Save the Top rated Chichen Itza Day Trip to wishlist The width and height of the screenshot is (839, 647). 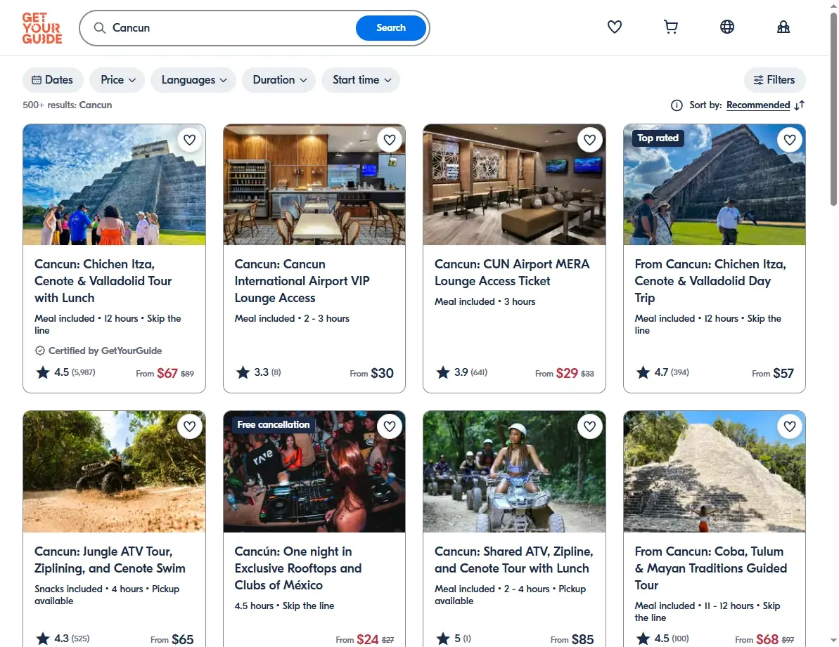[x=790, y=140]
